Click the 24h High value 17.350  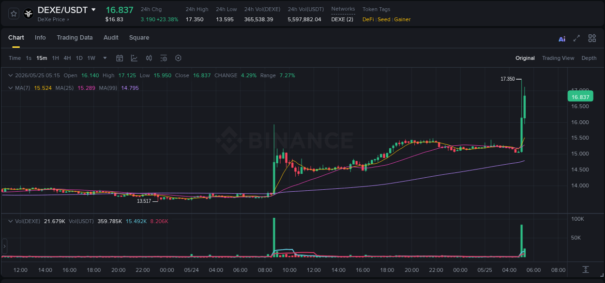coord(195,19)
